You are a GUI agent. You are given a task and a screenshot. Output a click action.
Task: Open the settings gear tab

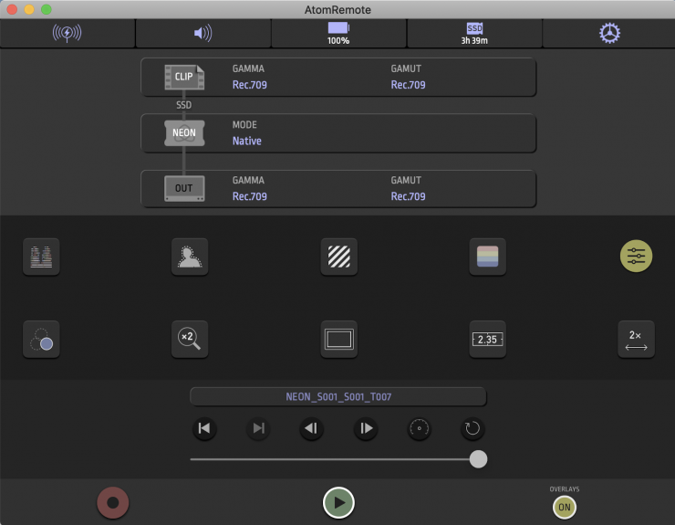608,34
